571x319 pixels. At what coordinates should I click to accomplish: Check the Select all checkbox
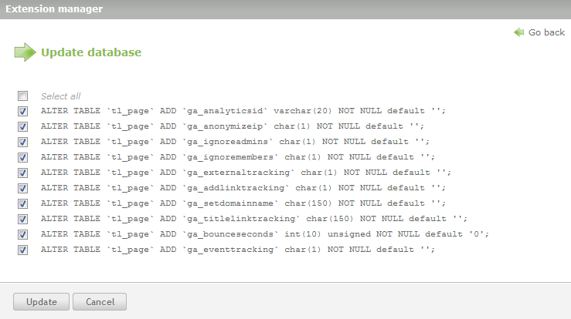point(23,96)
